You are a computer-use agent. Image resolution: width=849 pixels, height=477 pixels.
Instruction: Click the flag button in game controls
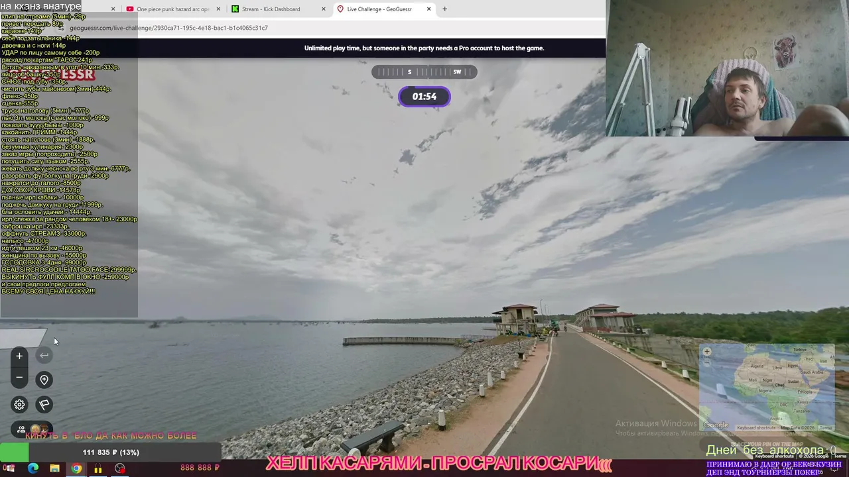[x=44, y=405]
